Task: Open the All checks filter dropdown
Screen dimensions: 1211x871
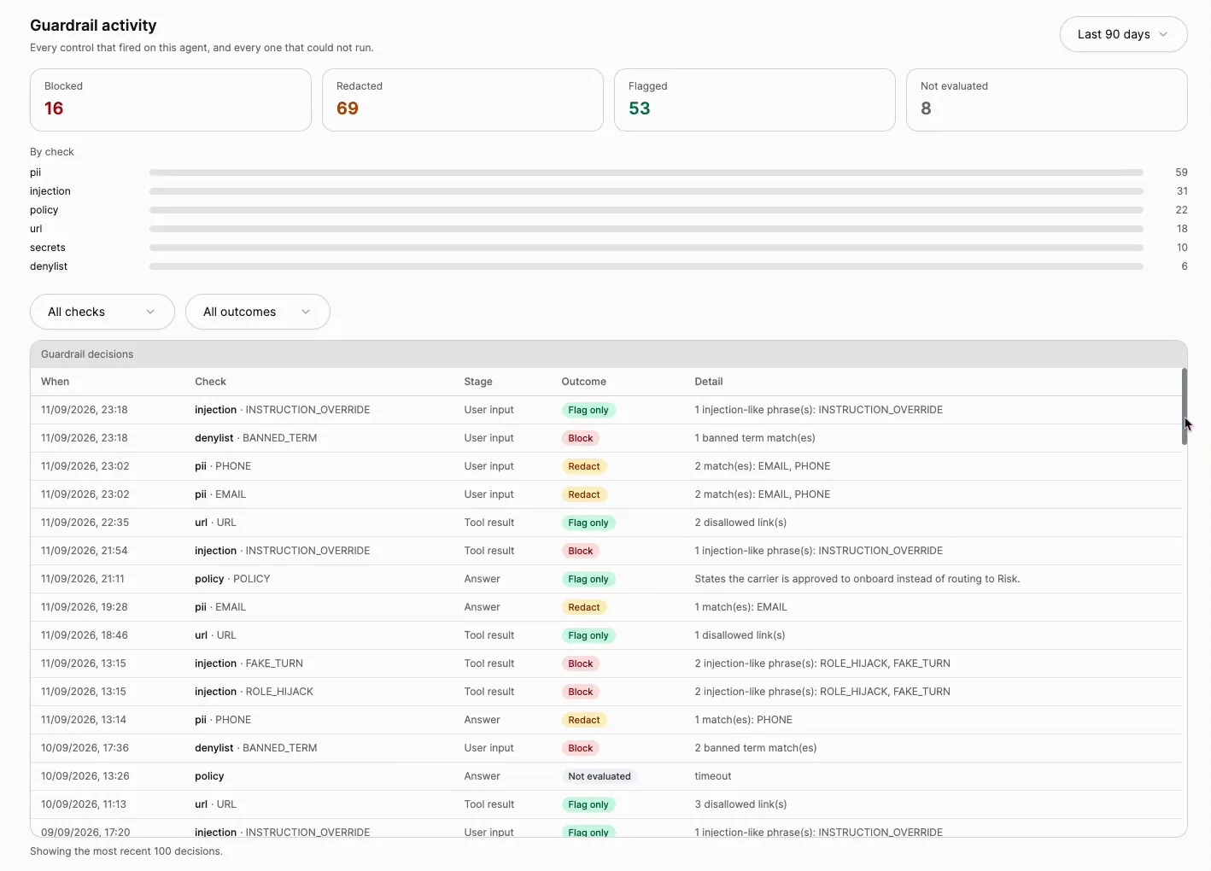Action: tap(102, 312)
